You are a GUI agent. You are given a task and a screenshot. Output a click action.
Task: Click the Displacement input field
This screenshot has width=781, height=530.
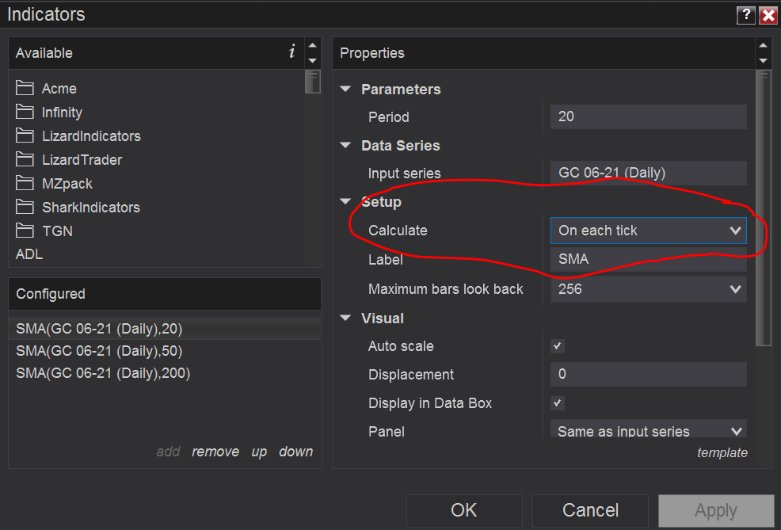point(648,374)
